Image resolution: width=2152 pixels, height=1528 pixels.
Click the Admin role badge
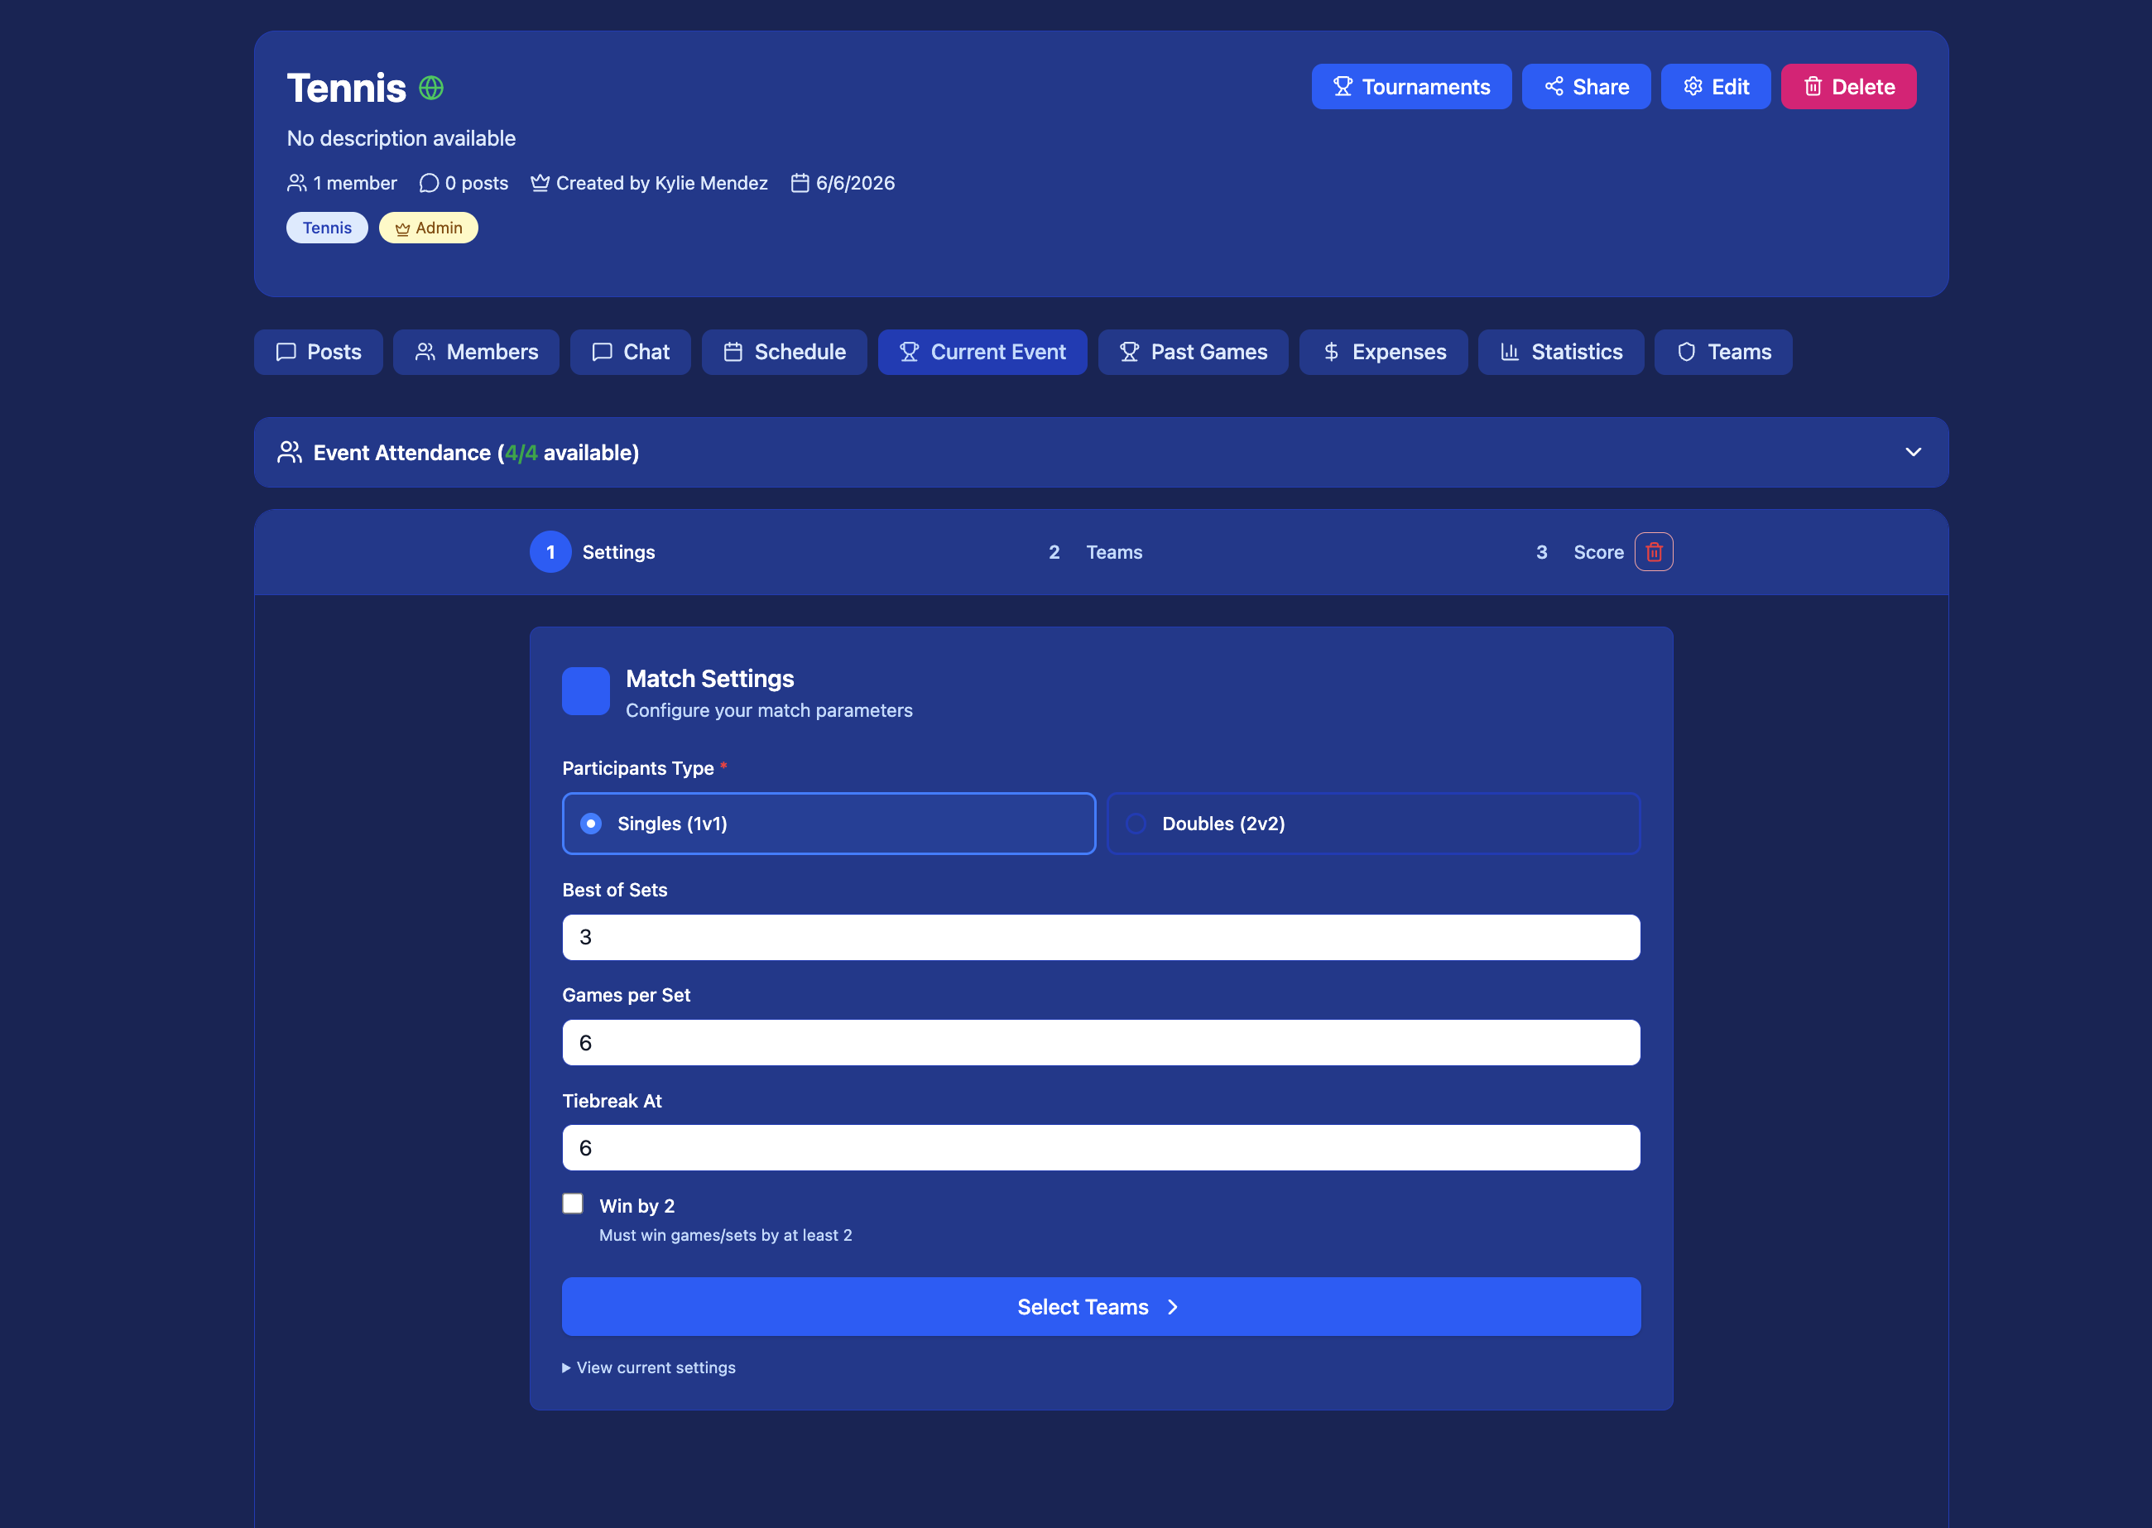pos(428,228)
